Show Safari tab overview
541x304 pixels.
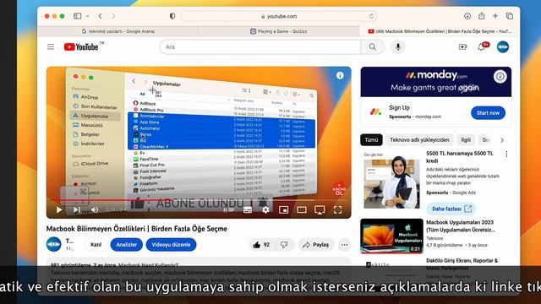(x=509, y=16)
